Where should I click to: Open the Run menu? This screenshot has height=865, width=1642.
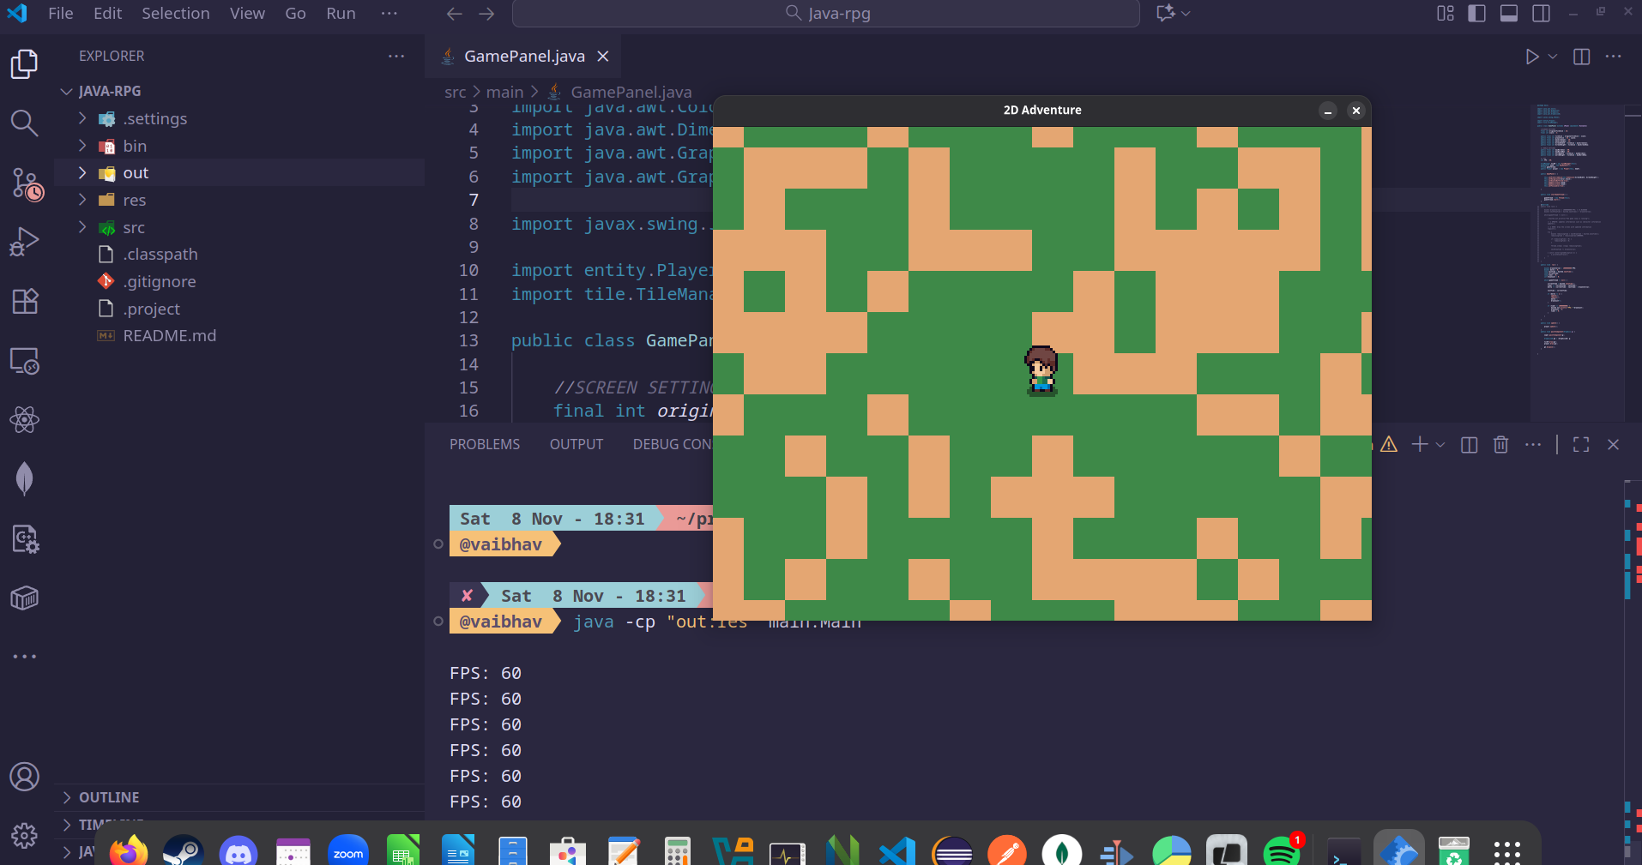coord(340,13)
